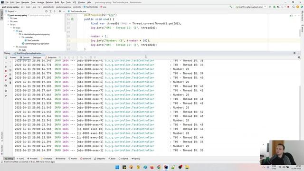Collapse the controller package node
This screenshot has width=304, height=171.
coord(19,37)
